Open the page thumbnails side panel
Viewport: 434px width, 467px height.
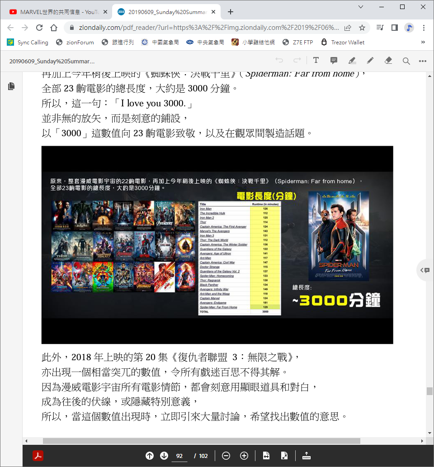click(x=11, y=86)
